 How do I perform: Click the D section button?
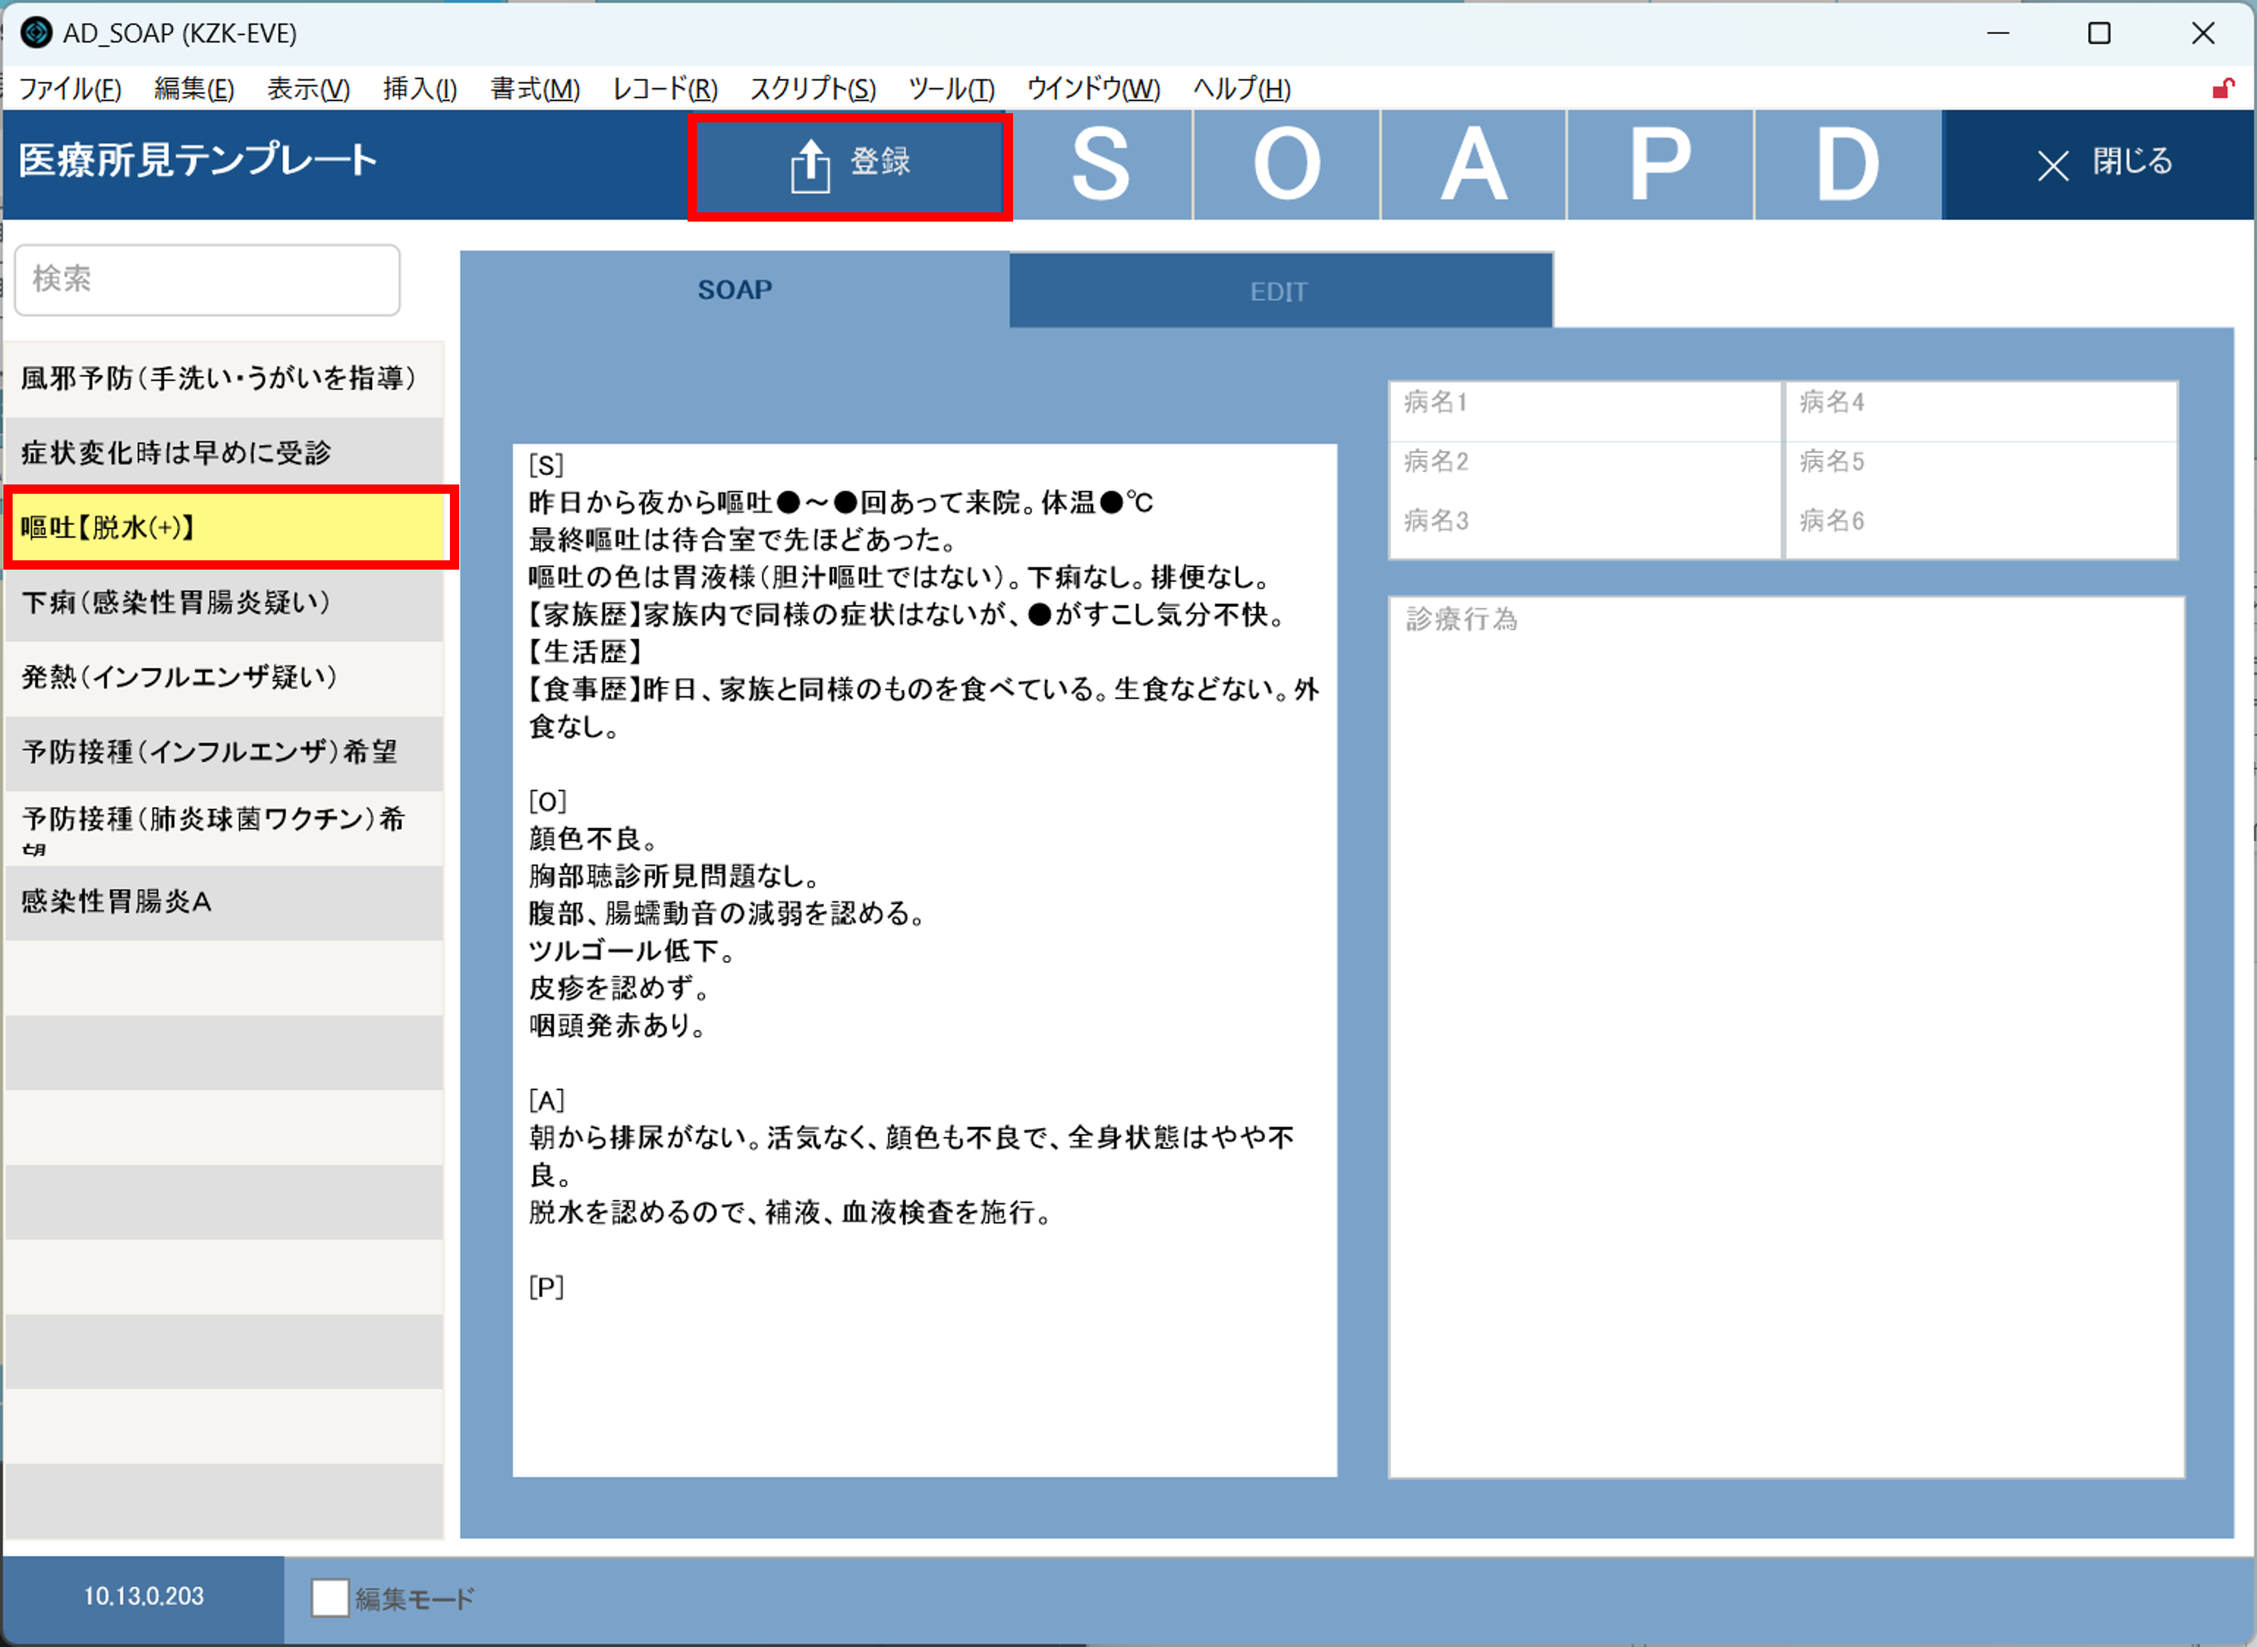[x=1848, y=164]
